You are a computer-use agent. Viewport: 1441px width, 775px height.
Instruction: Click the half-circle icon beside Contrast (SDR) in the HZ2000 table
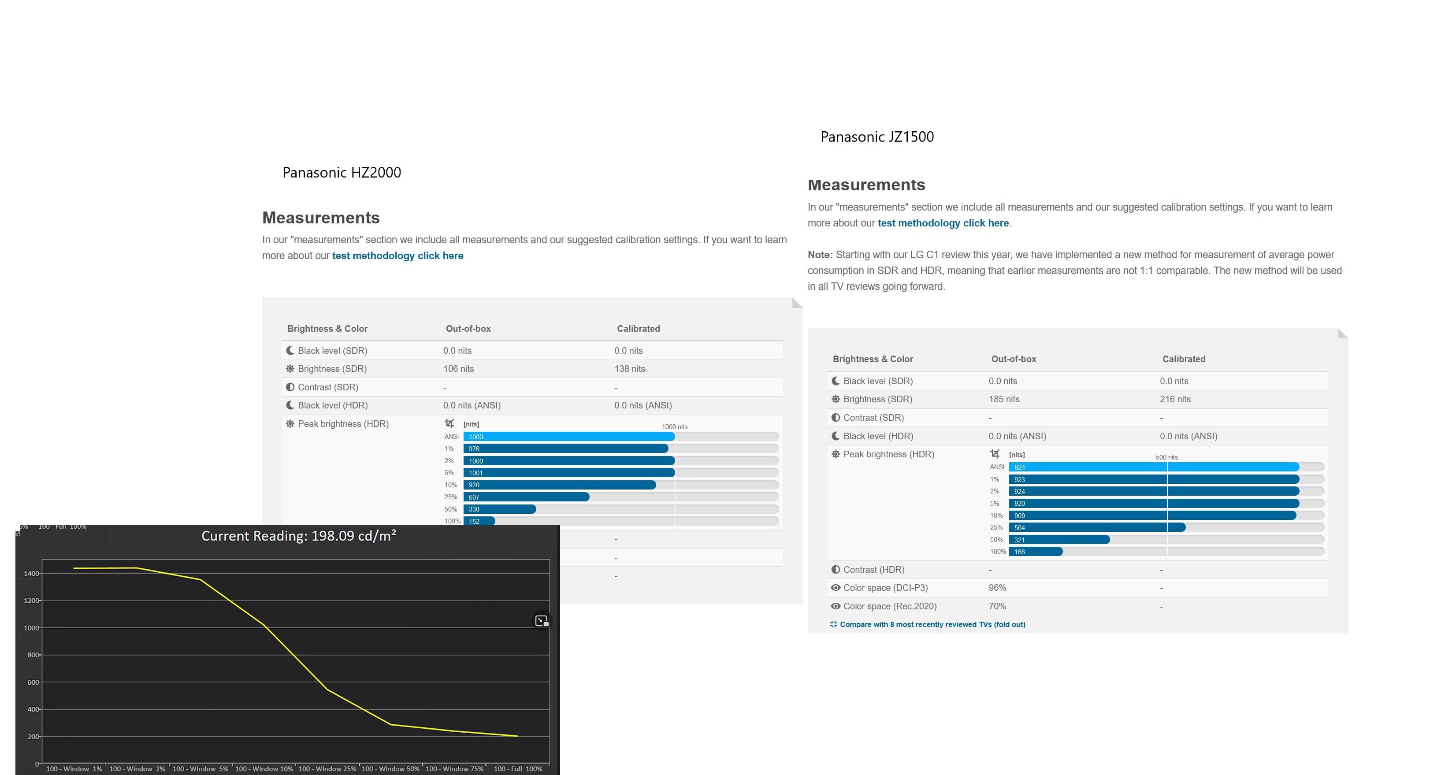[290, 387]
